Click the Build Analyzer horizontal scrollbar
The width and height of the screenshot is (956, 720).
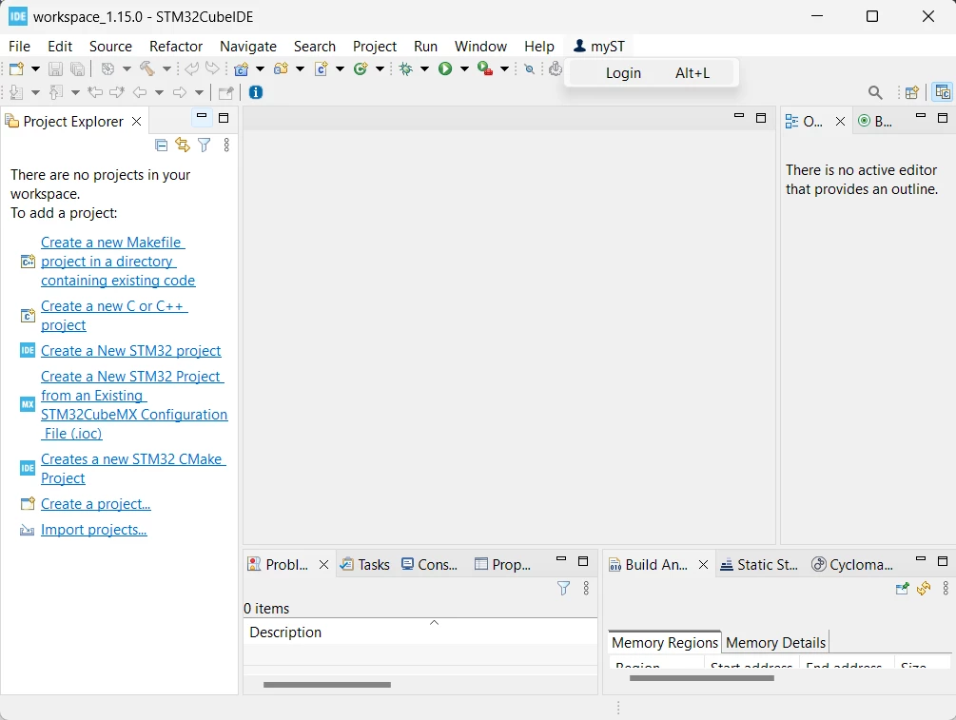(x=702, y=678)
